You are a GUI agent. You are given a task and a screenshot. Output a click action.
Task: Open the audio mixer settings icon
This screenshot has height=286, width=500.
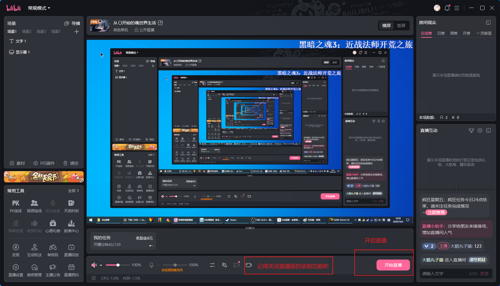coord(212,265)
